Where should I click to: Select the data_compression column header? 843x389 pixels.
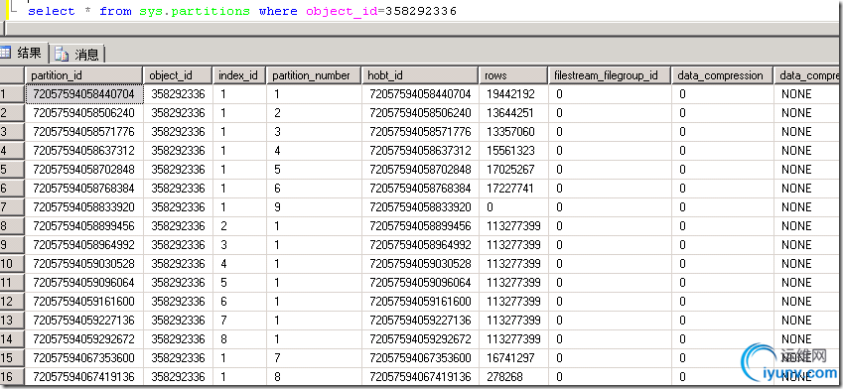point(722,75)
